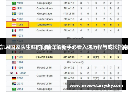The height and width of the screenshot is (92, 128).
Task: Open the 2006 tournament link
Action: point(20,78)
